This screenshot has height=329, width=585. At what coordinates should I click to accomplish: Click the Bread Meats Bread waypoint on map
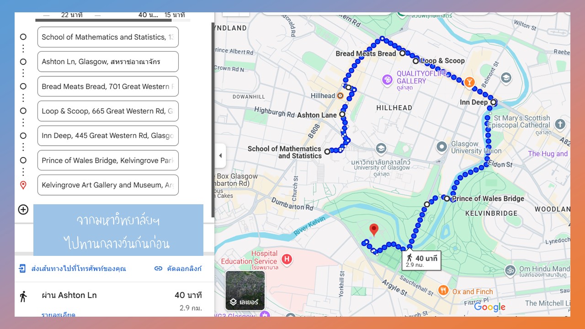point(402,53)
